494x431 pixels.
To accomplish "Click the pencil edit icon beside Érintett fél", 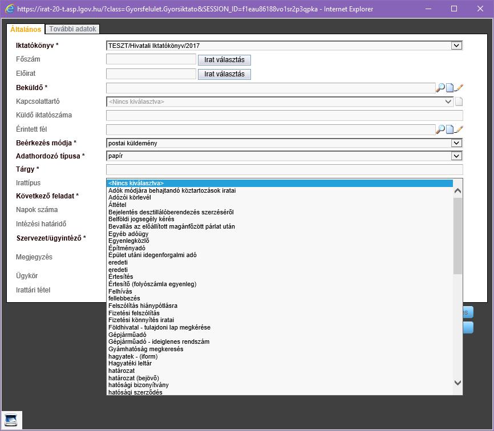I will (x=459, y=129).
